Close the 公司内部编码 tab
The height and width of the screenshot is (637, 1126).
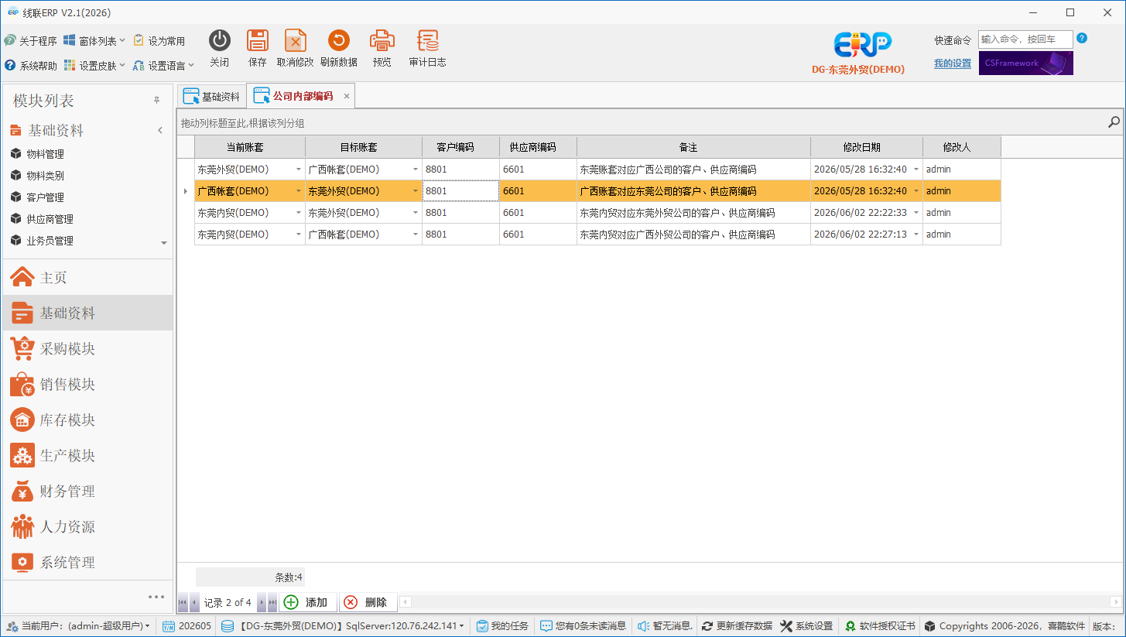coord(347,96)
